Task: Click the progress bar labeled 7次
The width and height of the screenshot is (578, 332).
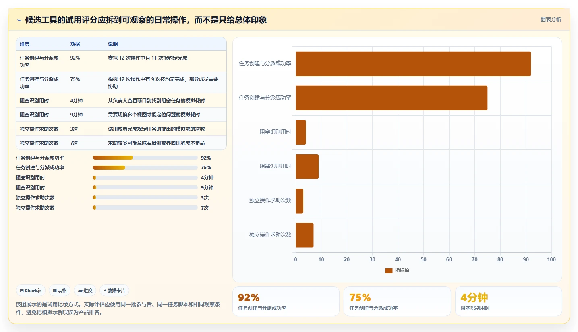Action: point(145,207)
